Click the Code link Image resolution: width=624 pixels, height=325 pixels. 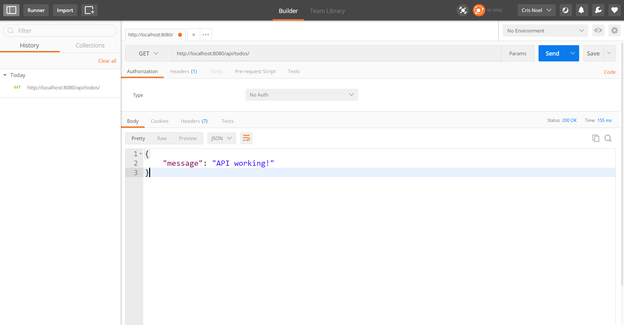610,72
